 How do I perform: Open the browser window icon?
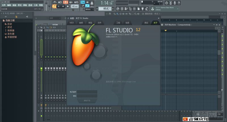pos(130,9)
